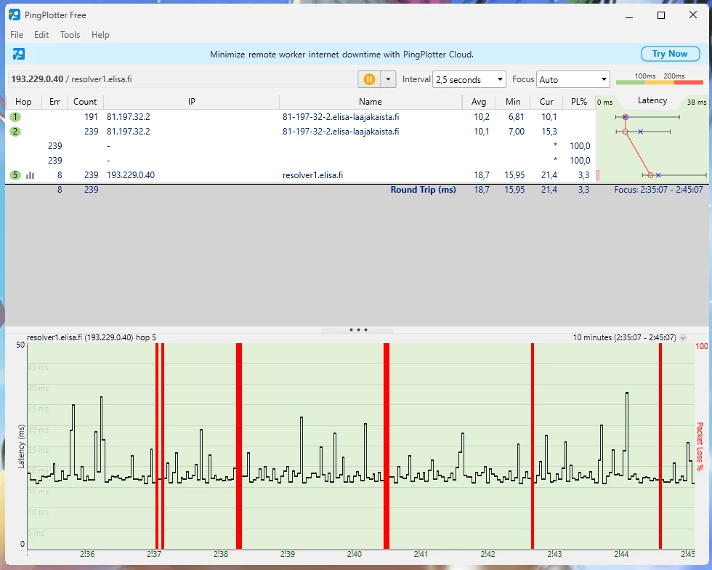712x570 pixels.
Task: Click the 2:41 time axis label
Action: coord(421,553)
